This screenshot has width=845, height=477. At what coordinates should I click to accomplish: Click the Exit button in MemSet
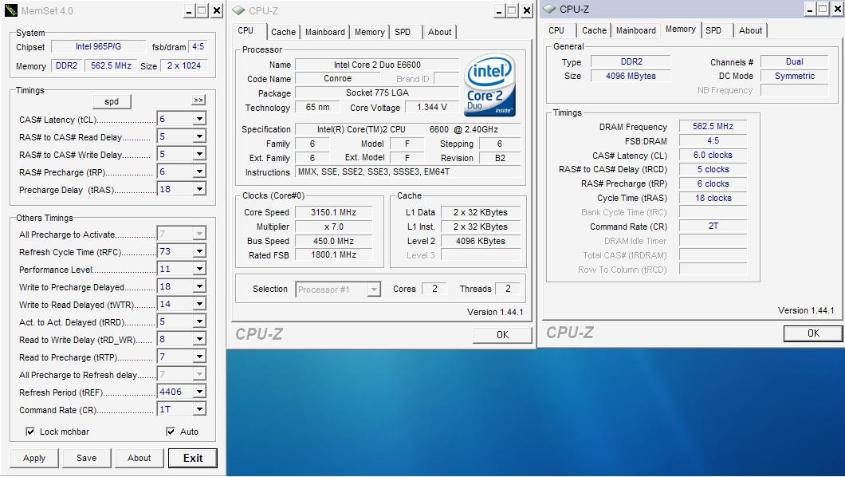193,458
